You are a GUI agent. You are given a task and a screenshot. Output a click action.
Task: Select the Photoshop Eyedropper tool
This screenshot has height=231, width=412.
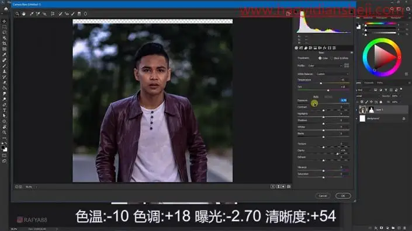click(4, 54)
